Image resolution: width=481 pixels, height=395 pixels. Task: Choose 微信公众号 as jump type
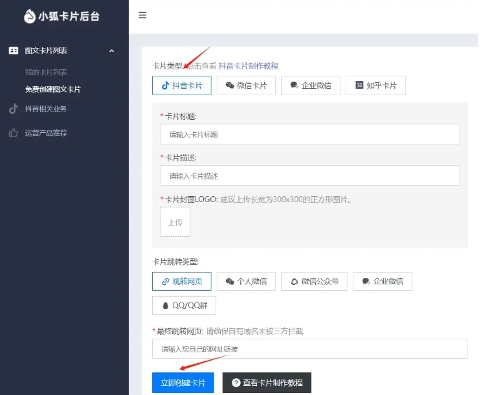(314, 281)
